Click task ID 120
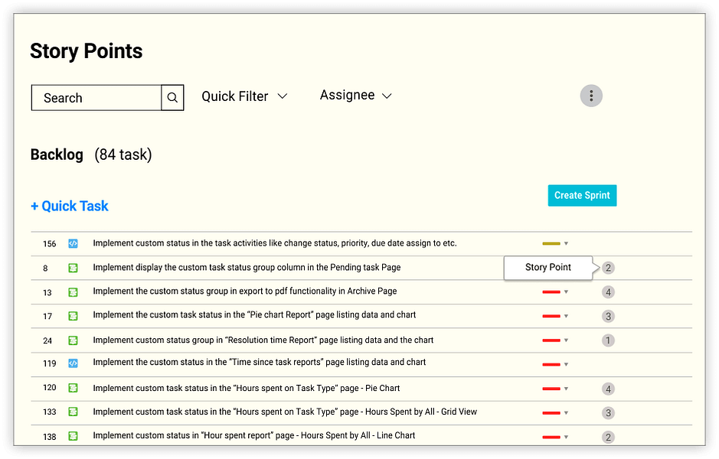 coord(50,388)
